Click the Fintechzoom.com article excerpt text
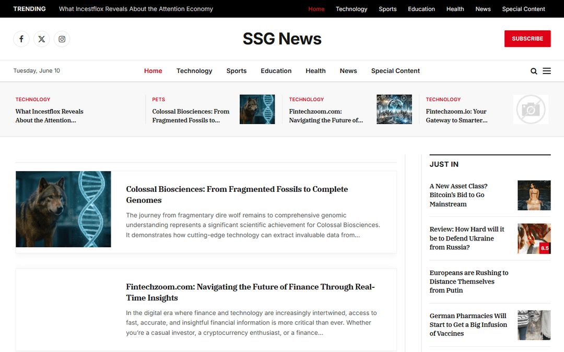The width and height of the screenshot is (564, 352). point(251,323)
